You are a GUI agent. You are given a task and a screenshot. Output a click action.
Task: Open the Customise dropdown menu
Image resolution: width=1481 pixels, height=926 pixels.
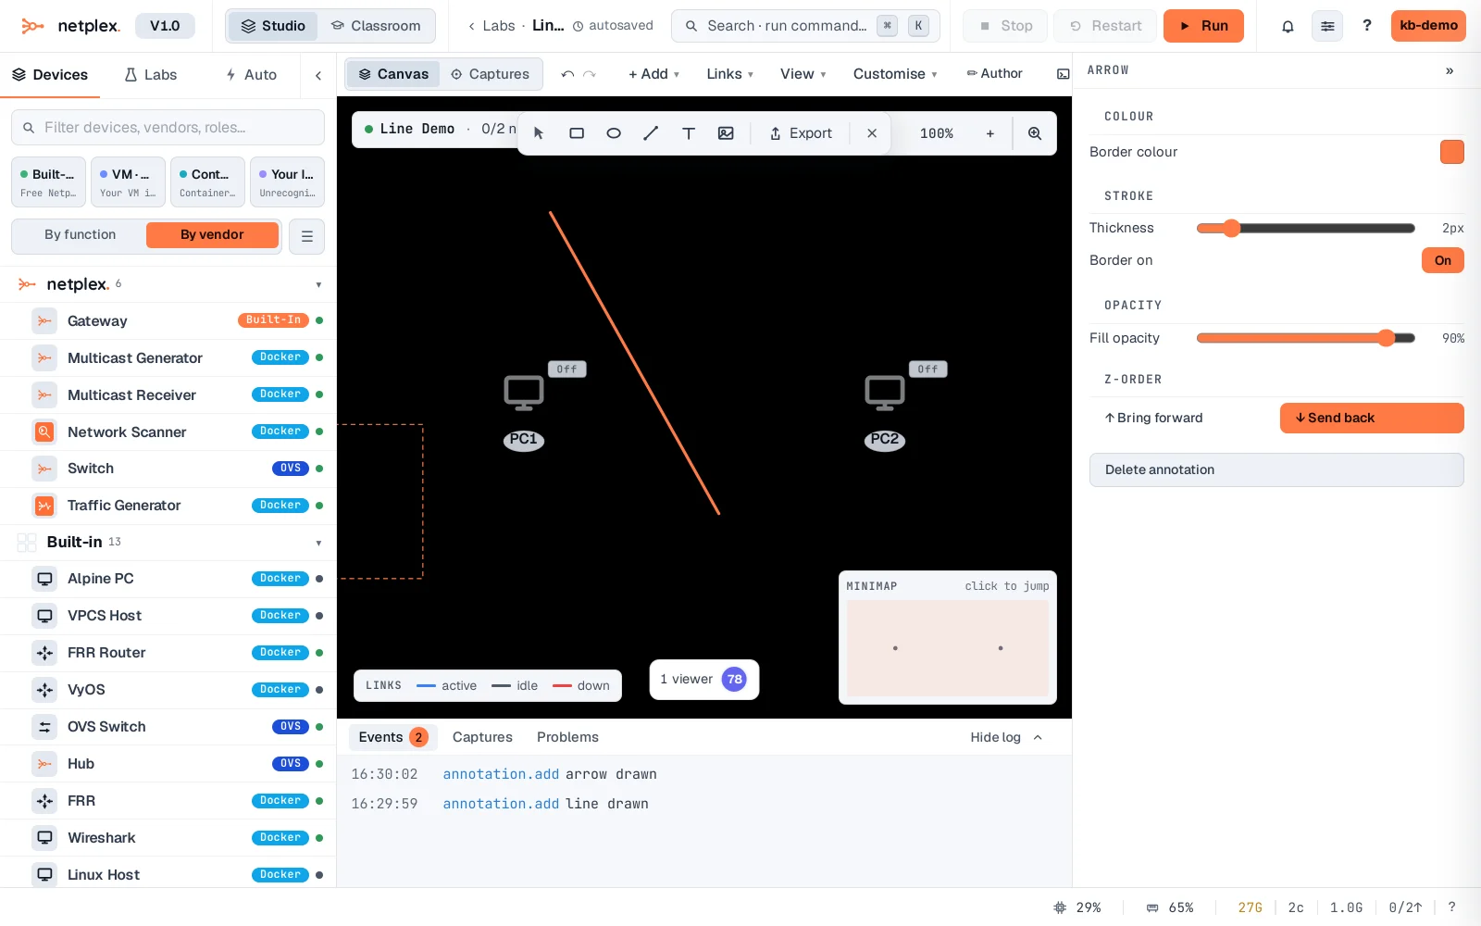click(x=895, y=74)
